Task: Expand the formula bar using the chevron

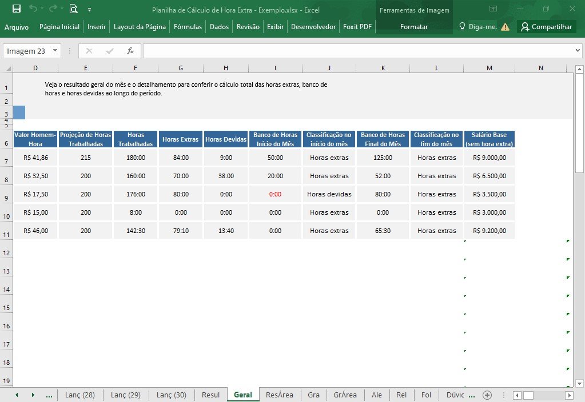Action: tap(578, 50)
